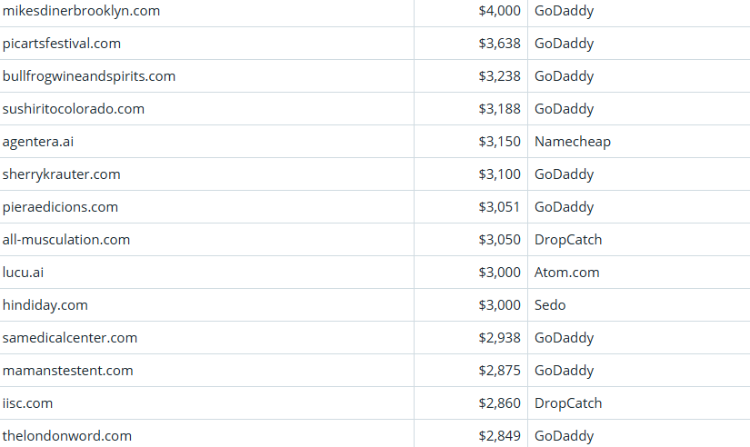750x447 pixels.
Task: Open the picartsfestival.com domain entry
Action: (x=62, y=44)
